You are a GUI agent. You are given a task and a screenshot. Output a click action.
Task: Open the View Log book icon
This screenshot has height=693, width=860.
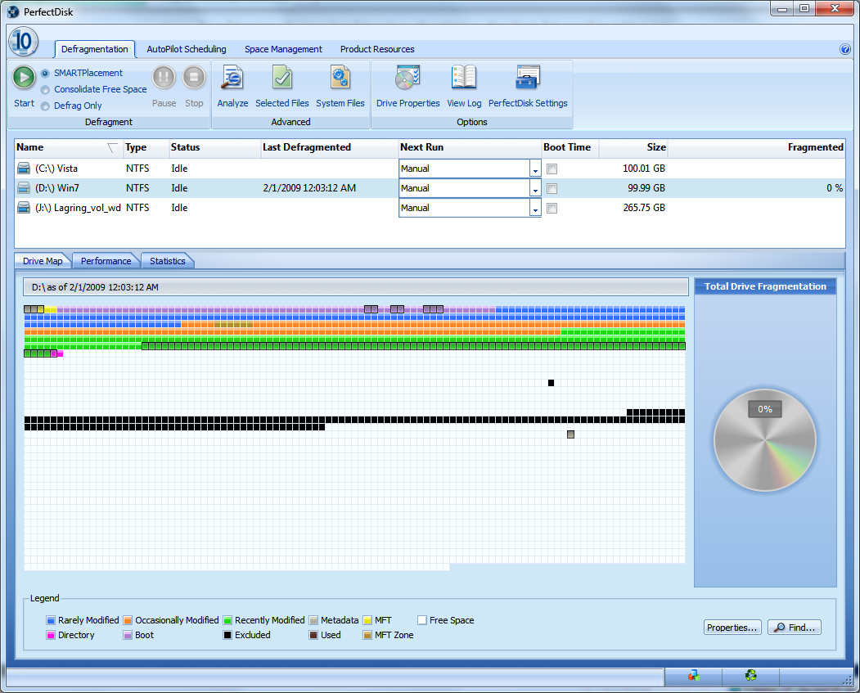[x=464, y=78]
